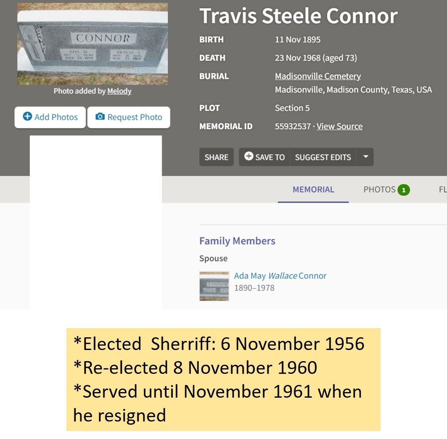Image resolution: width=447 pixels, height=439 pixels.
Task: Click the green photos count badge
Action: tap(404, 190)
